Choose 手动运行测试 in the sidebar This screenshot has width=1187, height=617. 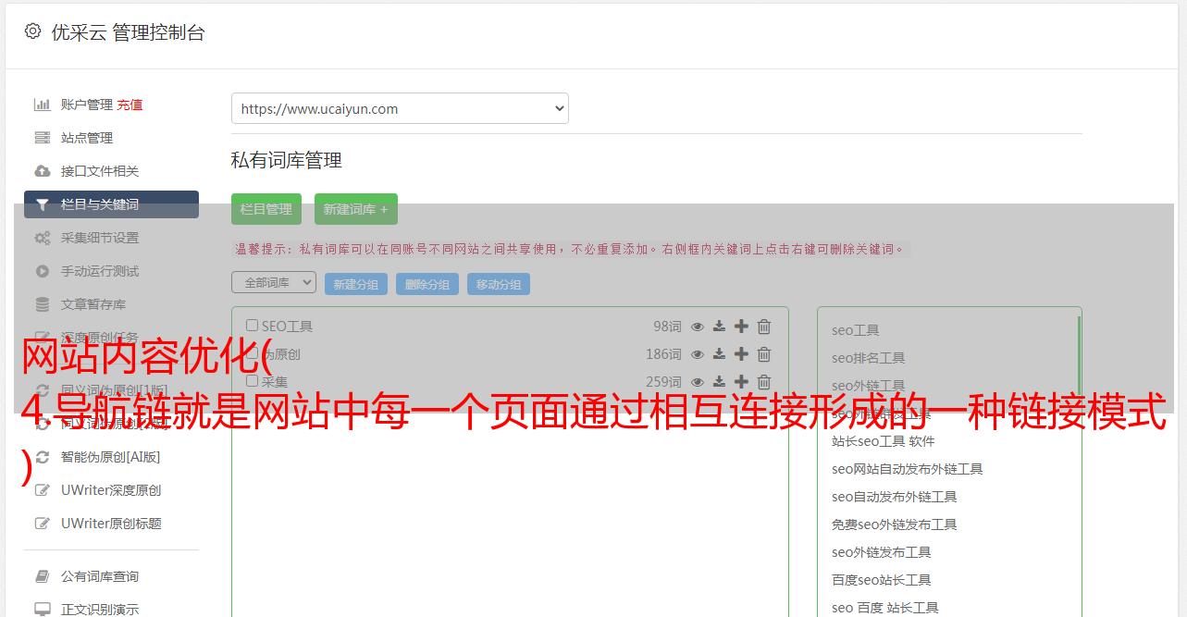[100, 271]
